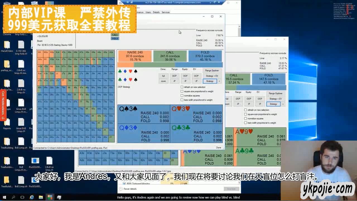The height and width of the screenshot is (201, 357).
Task: Click the top-row blue diamond suit icon
Action: pyautogui.click(x=125, y=71)
